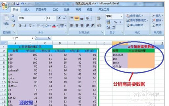169x106 pixels.
Task: Click in the formula bar
Action: point(108,38)
